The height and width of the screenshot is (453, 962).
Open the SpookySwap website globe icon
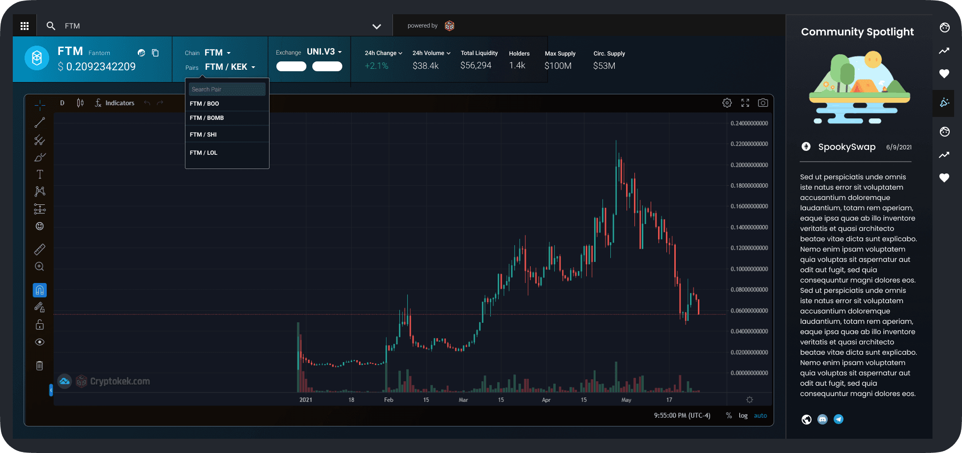tap(807, 419)
